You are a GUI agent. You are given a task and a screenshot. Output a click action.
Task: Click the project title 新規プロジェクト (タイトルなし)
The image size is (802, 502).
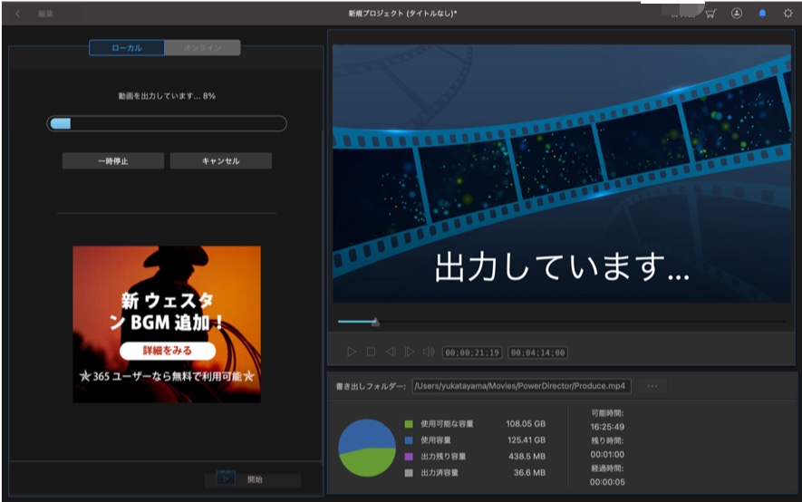[x=402, y=14]
